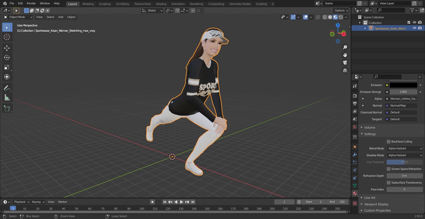Activate the Rotate tool
Viewport: 425px width, 219px height.
(7, 57)
